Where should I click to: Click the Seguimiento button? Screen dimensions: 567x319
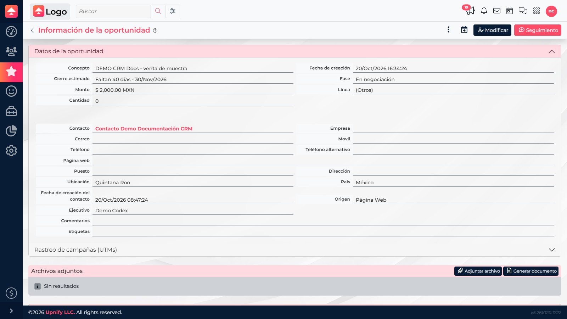(x=538, y=30)
